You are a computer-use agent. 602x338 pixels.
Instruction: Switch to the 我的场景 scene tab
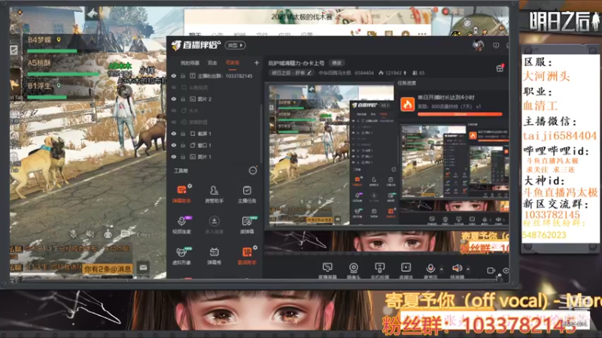[190, 63]
